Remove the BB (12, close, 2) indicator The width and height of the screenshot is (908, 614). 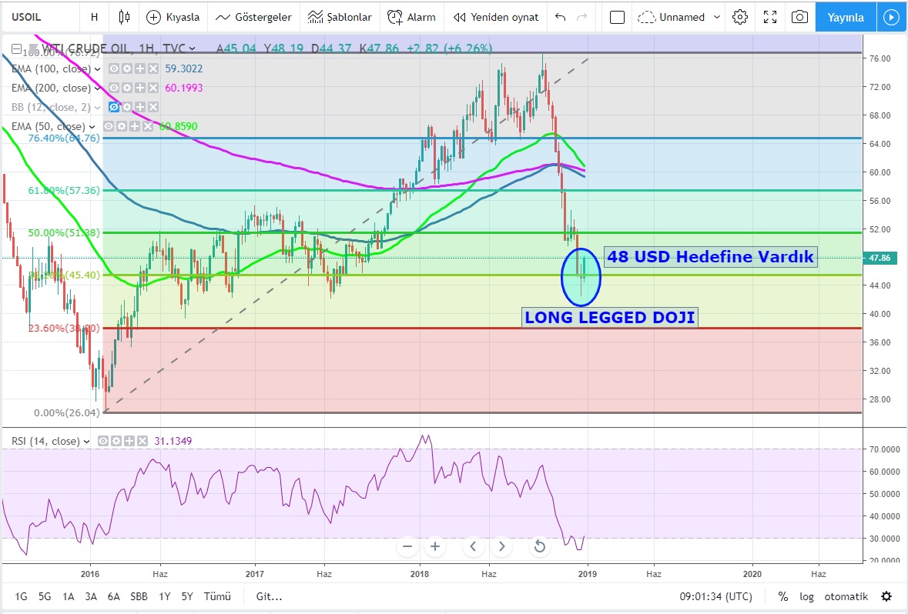pos(153,107)
